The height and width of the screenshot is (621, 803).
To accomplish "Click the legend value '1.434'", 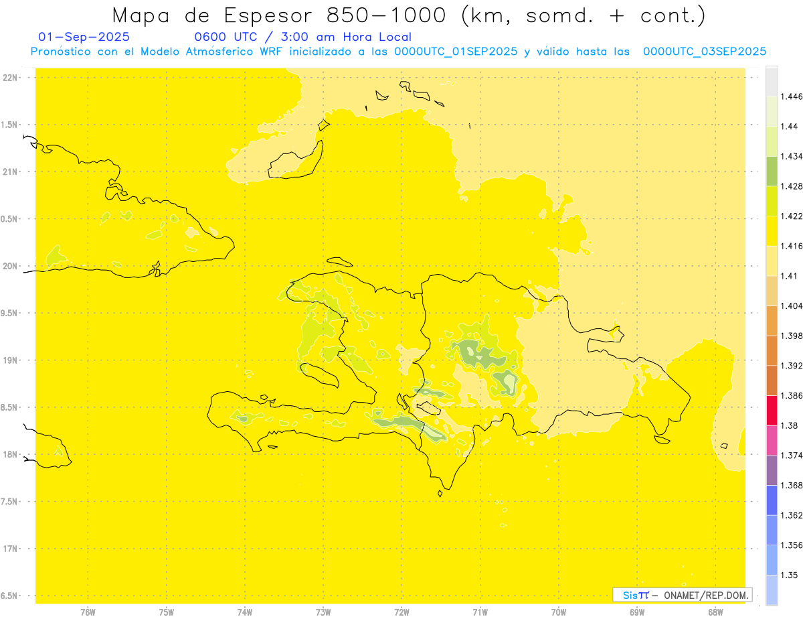I will tap(793, 156).
